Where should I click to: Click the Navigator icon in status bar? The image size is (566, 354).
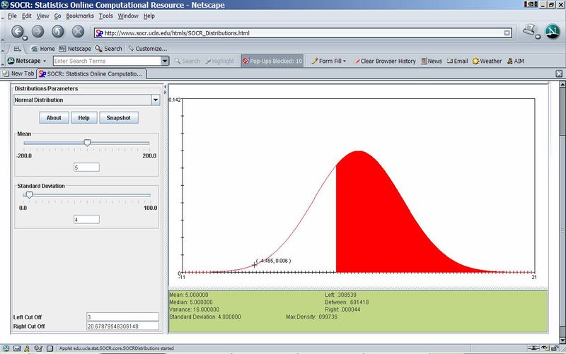[x=6, y=348]
